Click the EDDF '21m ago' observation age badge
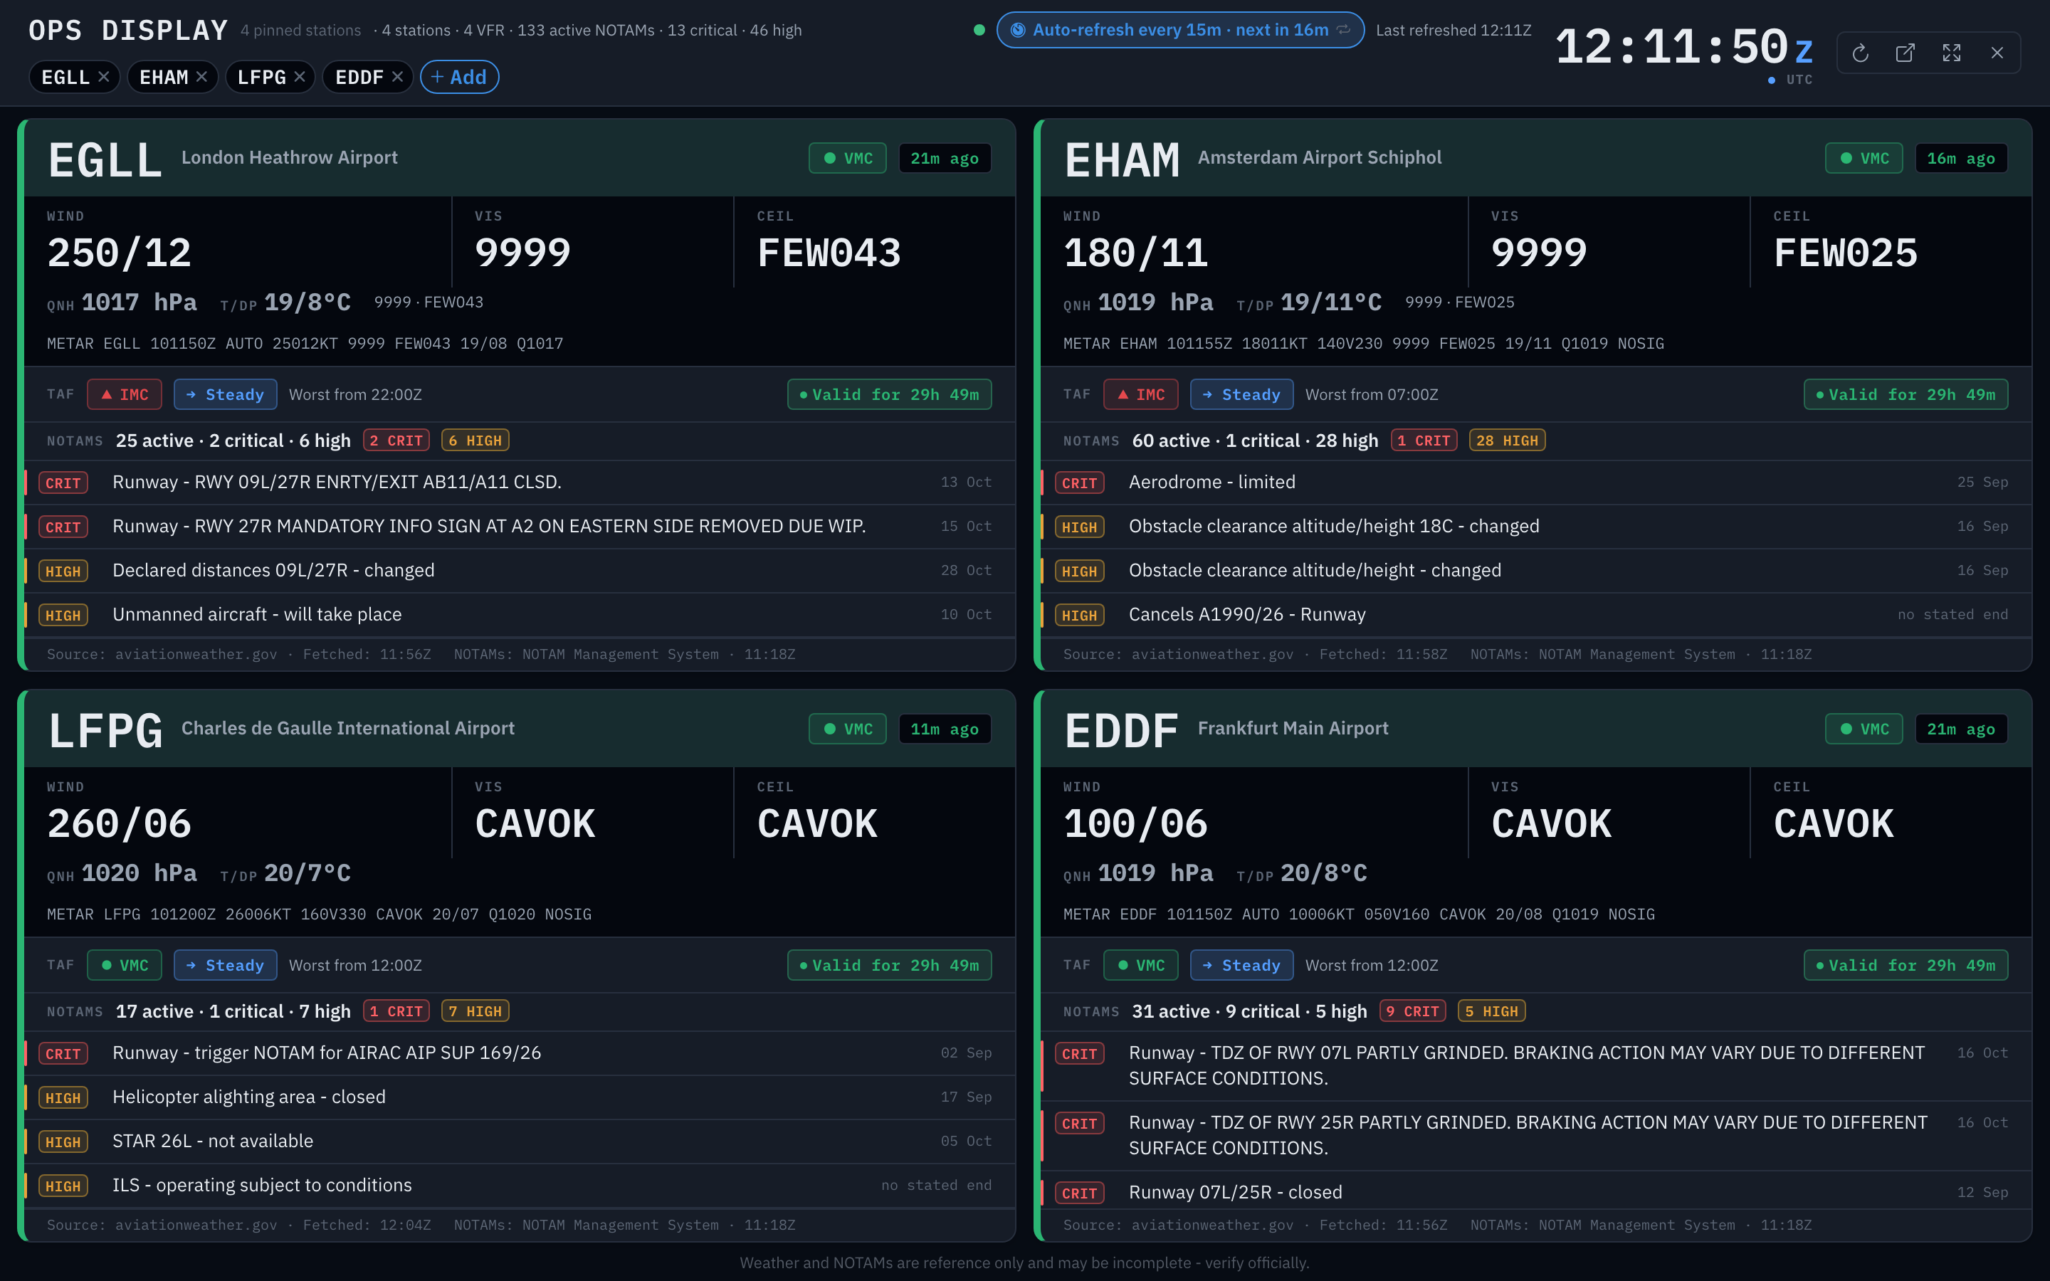2050x1281 pixels. 1961,729
